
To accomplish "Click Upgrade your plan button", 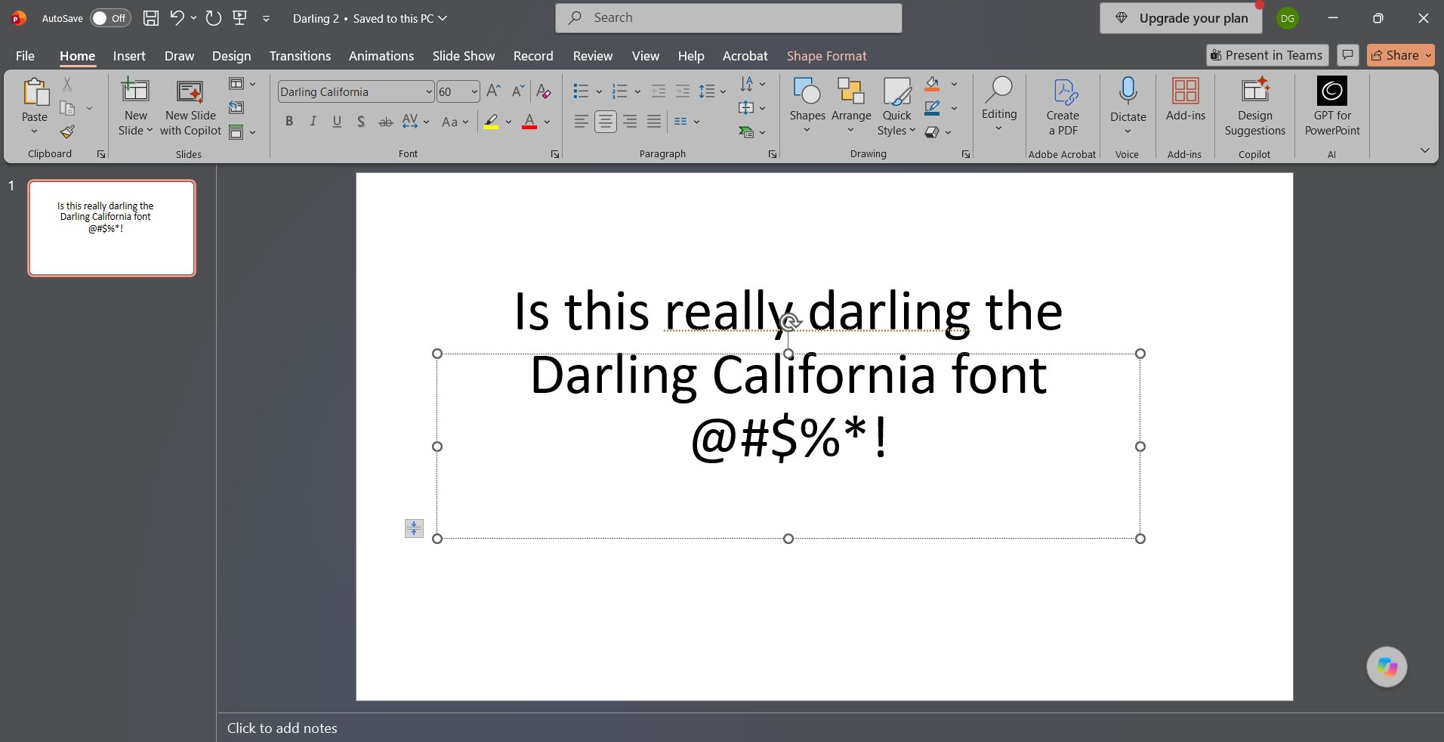I will [1181, 18].
